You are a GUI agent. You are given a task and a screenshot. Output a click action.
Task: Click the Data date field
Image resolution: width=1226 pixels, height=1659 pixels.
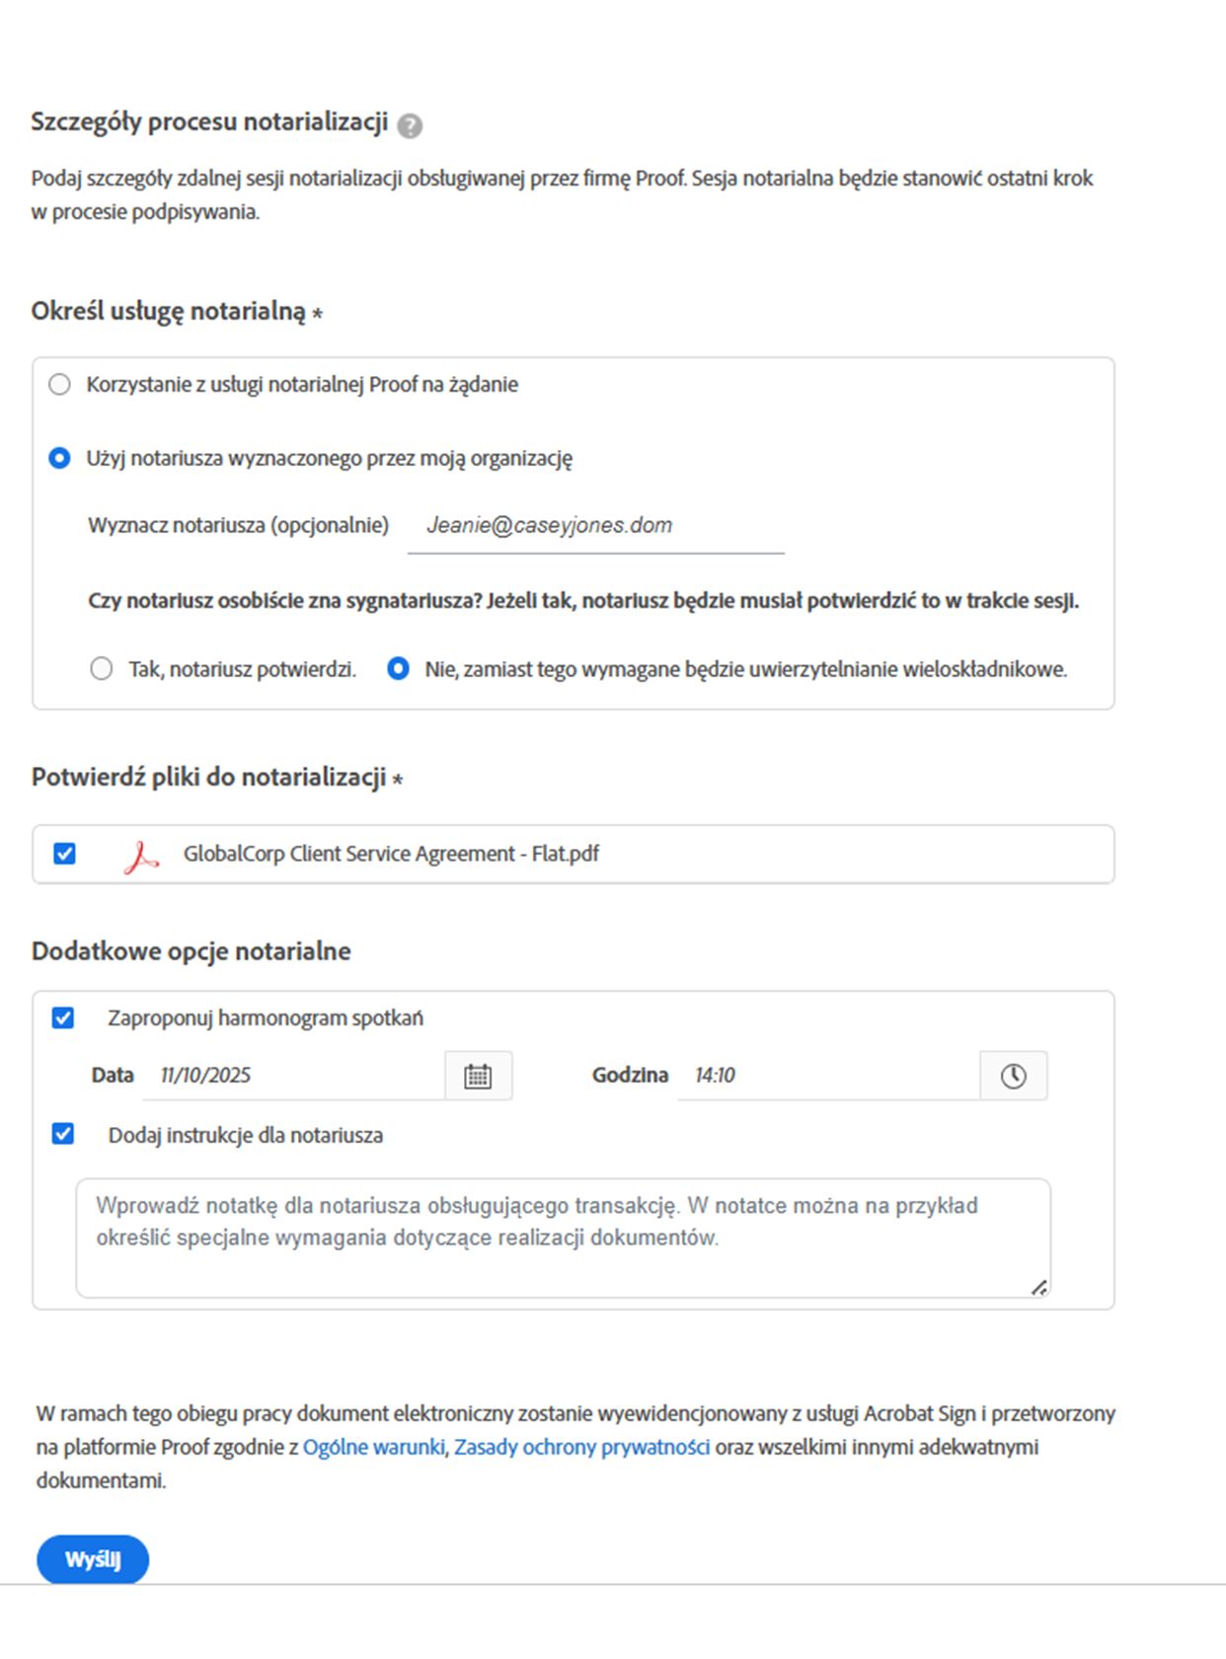293,1076
